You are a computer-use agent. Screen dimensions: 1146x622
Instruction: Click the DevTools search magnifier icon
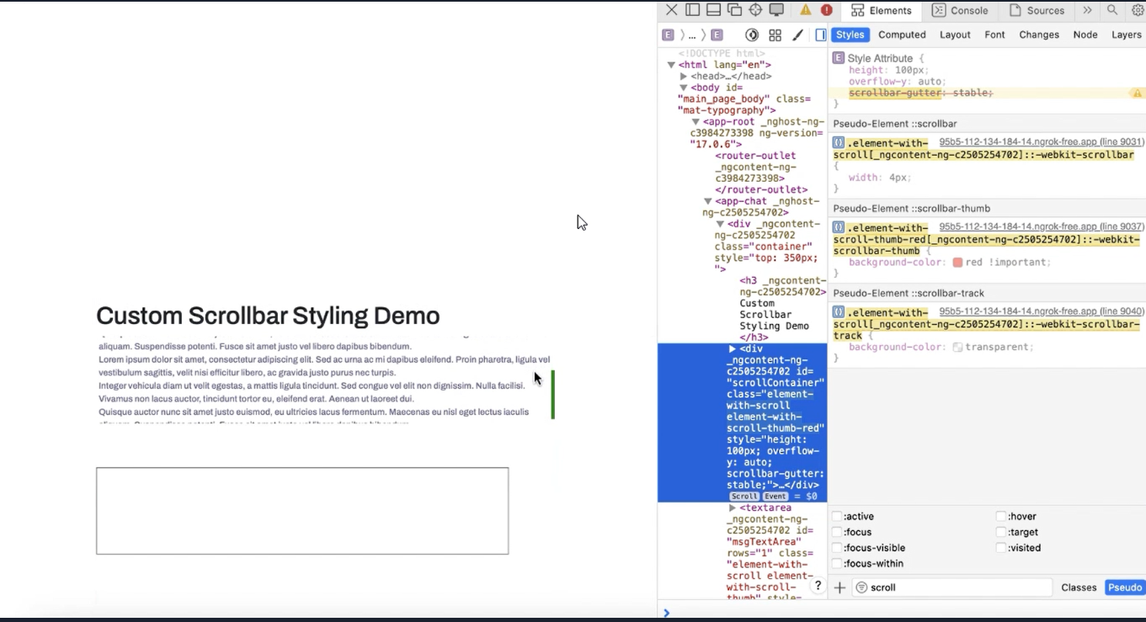pyautogui.click(x=1113, y=10)
